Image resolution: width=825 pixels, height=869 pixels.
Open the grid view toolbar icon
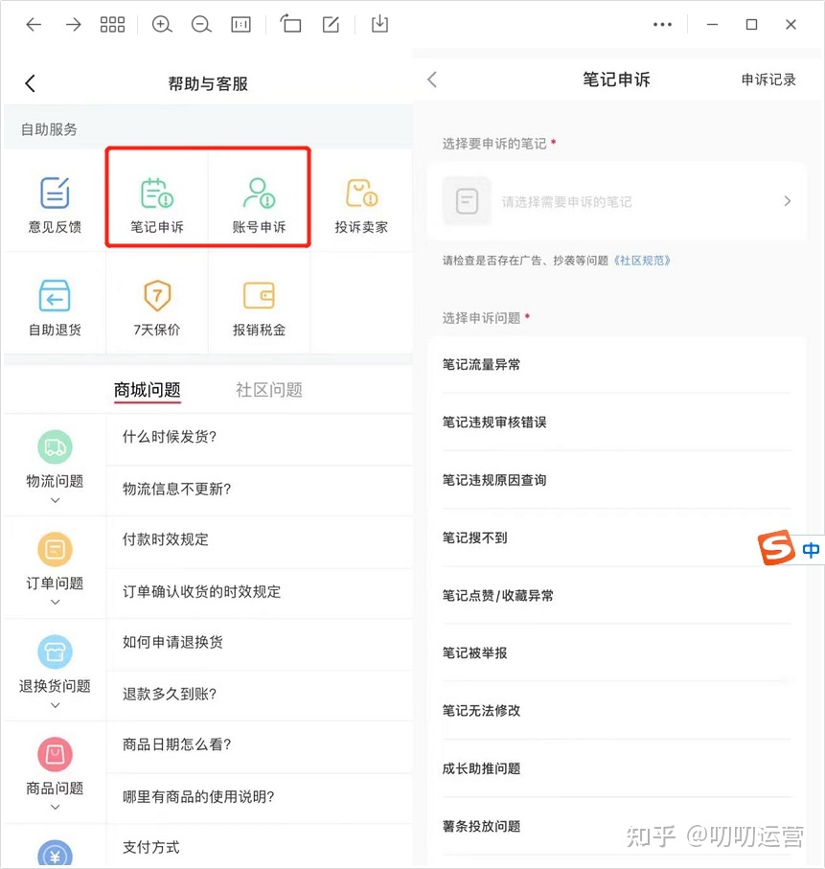point(112,24)
